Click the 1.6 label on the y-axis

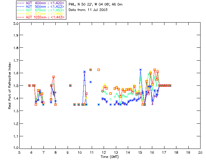point(16,73)
